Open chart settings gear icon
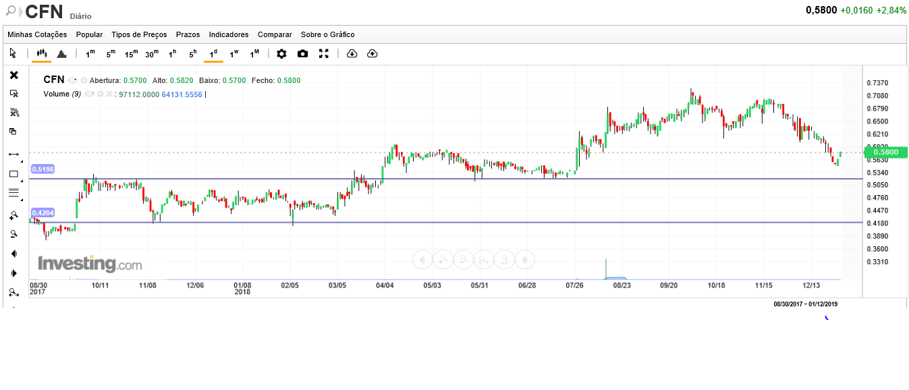This screenshot has height=390, width=909. click(x=281, y=53)
